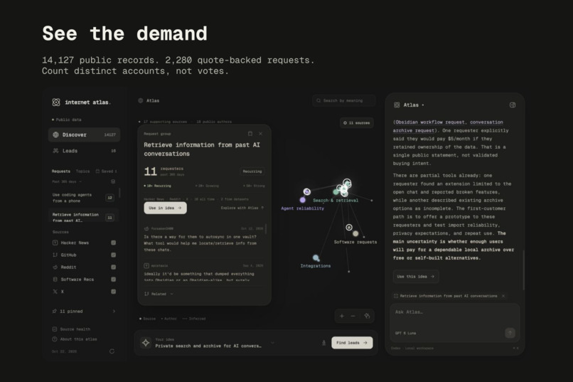573x382 pixels.
Task: Click the Search by meaning field
Action: pyautogui.click(x=343, y=100)
